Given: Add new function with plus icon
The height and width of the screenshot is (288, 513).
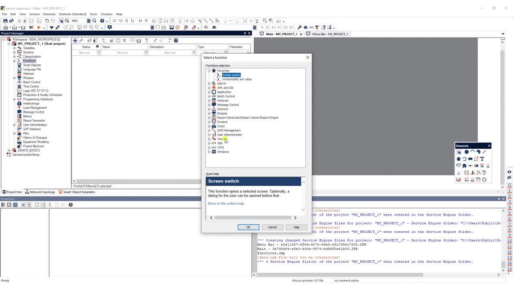Looking at the screenshot, I should tap(75, 40).
